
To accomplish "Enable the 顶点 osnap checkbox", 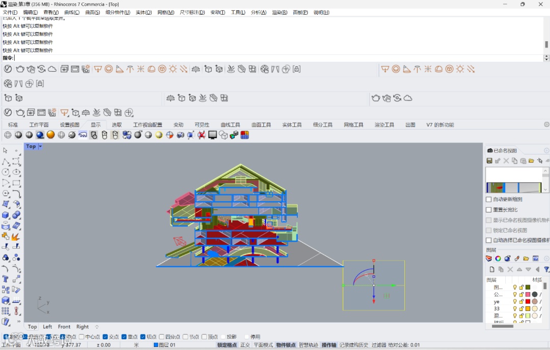I will click(204, 337).
